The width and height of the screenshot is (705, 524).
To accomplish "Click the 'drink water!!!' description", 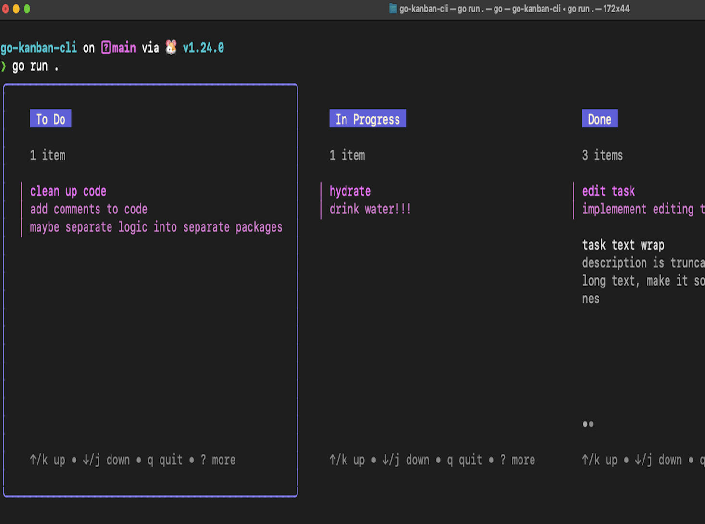I will point(370,209).
